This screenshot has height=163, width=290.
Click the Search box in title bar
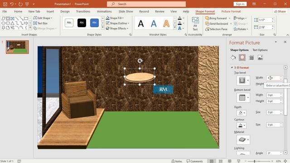click(x=146, y=4)
